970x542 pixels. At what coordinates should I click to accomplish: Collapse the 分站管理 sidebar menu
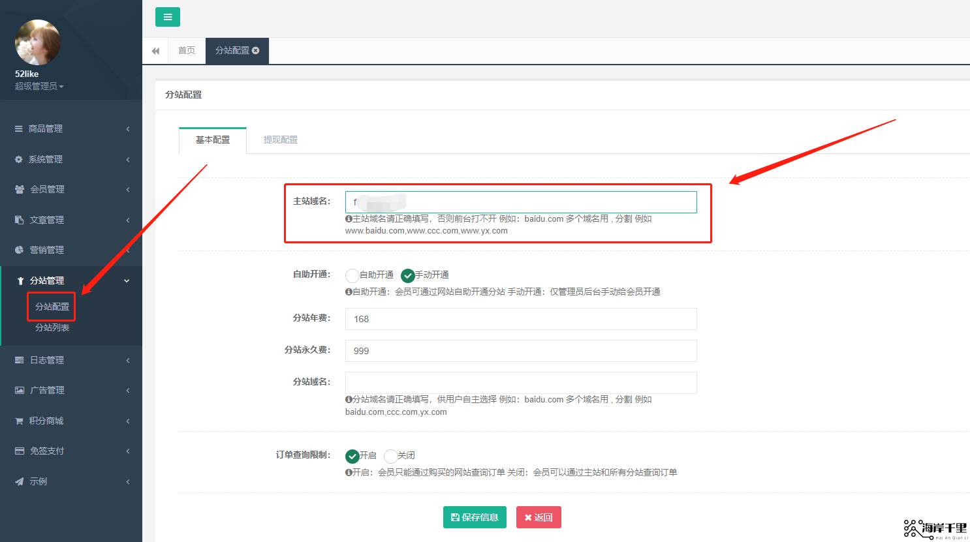[70, 280]
